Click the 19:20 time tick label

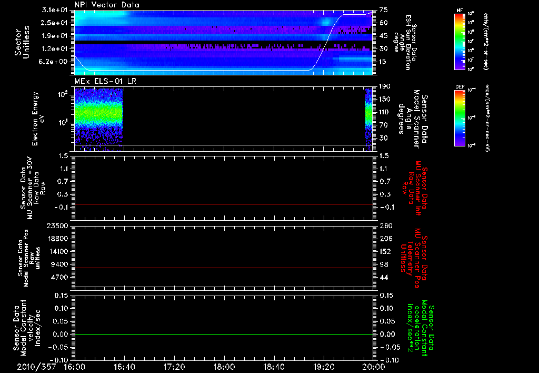tap(324, 367)
